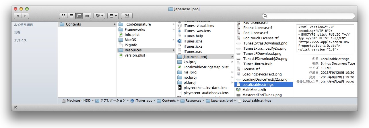This screenshot has height=128, width=369.
Task: Click Macintosh HDD in the path bar
Action: pos(76,100)
